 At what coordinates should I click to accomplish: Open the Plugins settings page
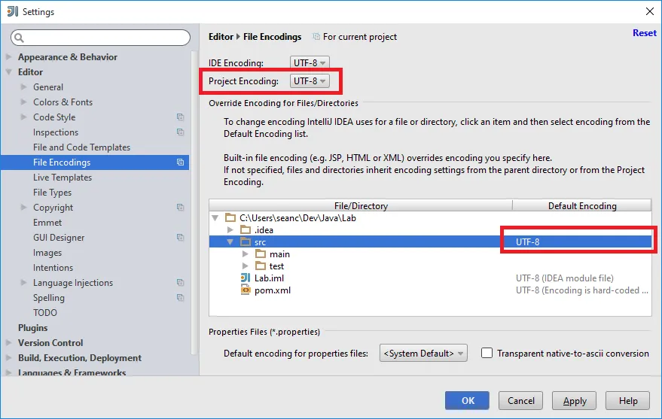pyautogui.click(x=33, y=328)
